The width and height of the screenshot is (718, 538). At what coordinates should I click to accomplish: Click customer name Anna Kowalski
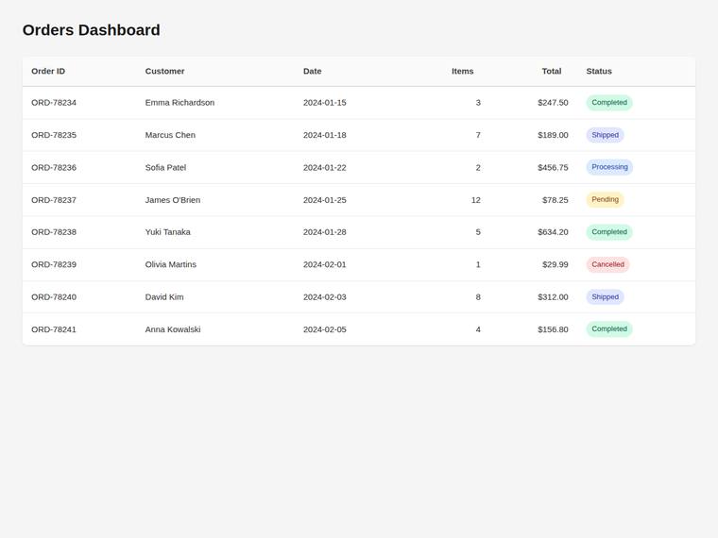tap(173, 329)
